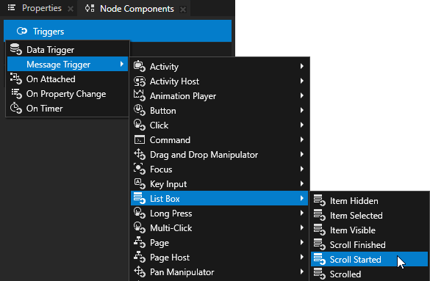430x281 pixels.
Task: Click the Animation Player trigger icon
Action: pos(140,95)
